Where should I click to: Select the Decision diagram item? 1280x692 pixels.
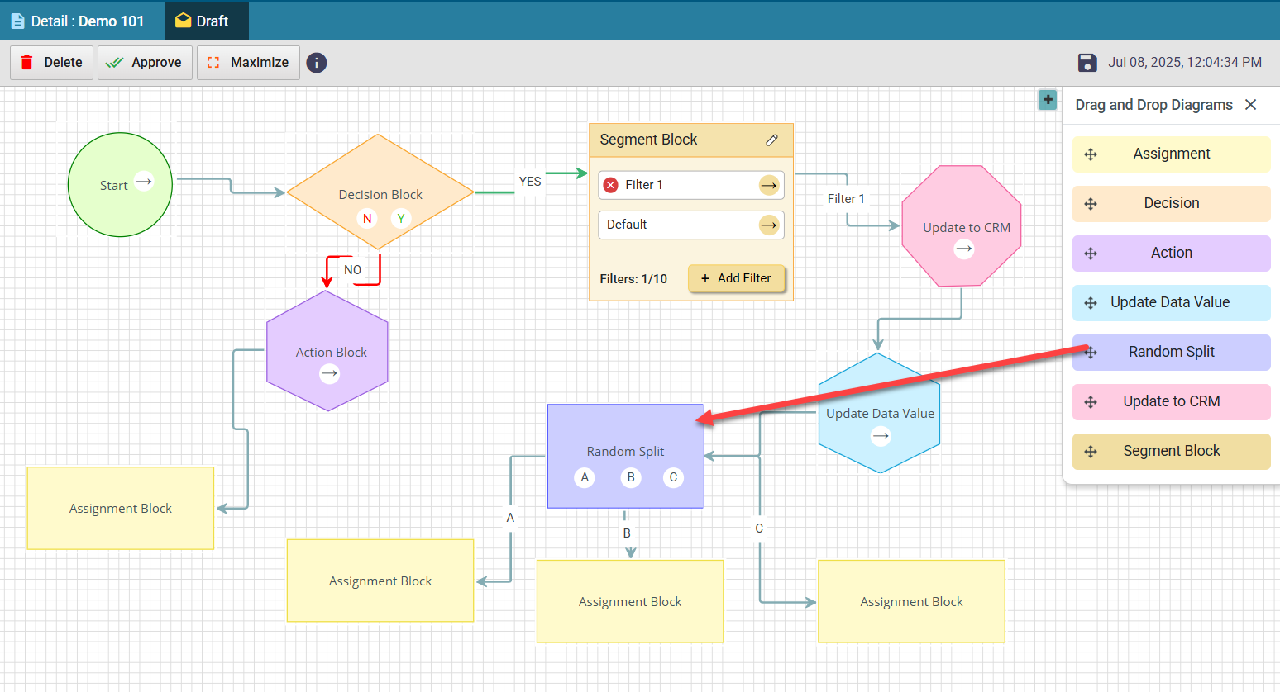[x=1172, y=203]
